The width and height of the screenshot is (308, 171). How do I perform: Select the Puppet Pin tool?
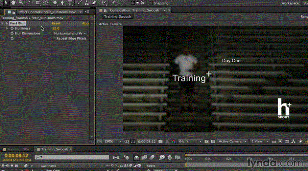[113, 3]
